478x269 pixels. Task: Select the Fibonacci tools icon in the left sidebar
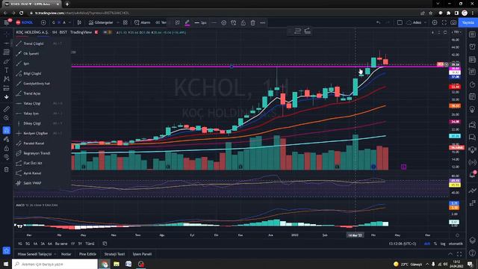[6, 52]
